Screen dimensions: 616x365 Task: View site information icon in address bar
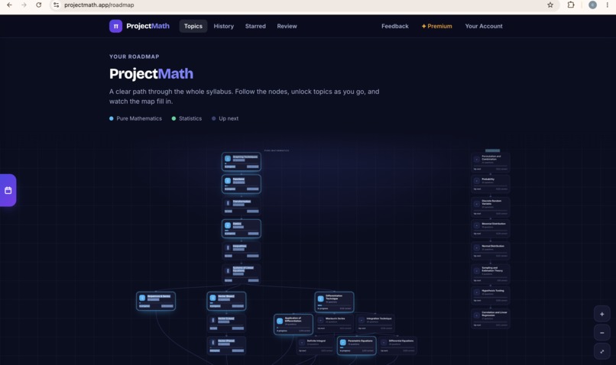57,5
